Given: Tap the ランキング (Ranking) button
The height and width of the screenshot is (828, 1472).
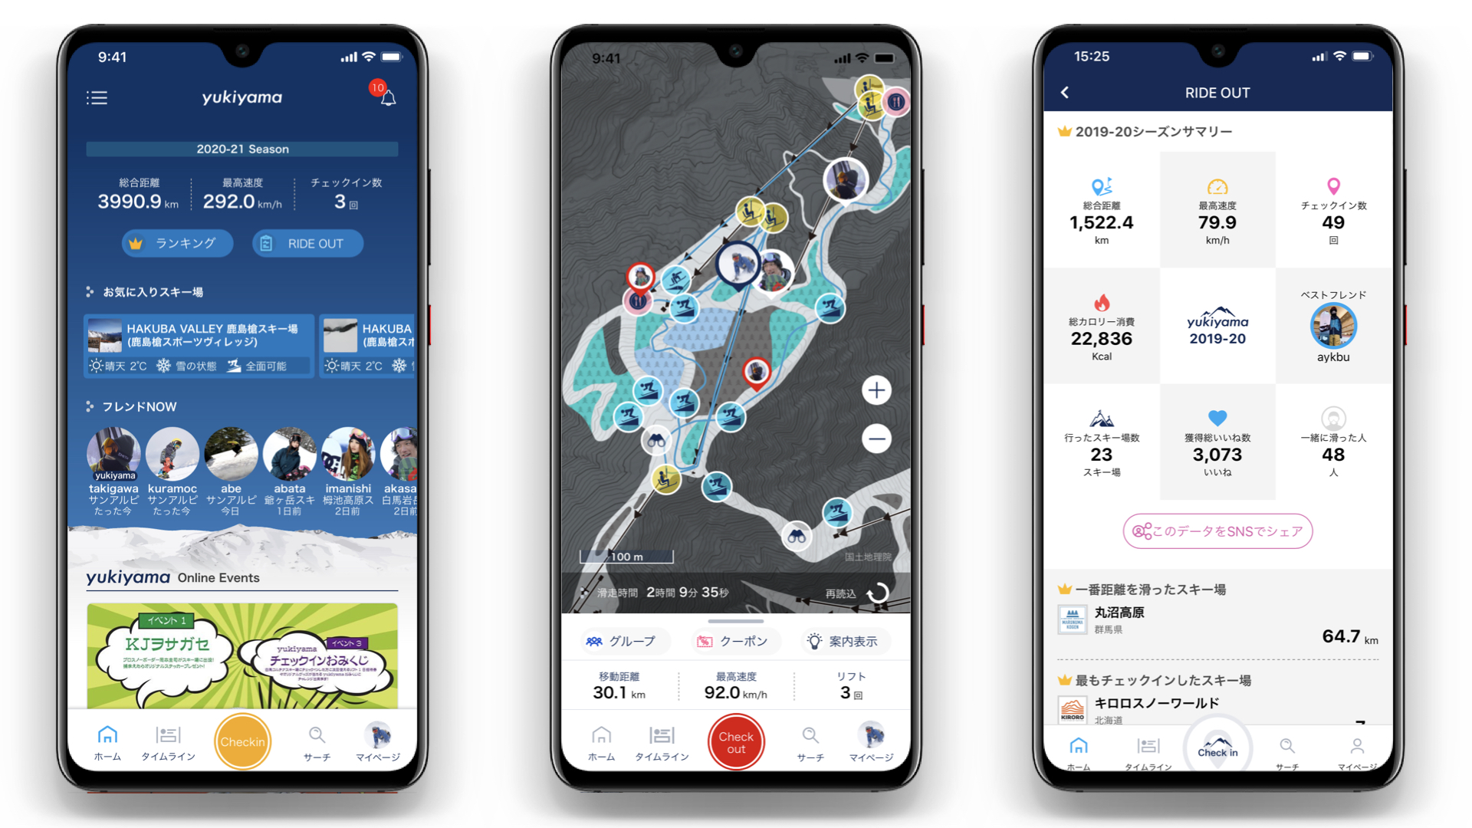Looking at the screenshot, I should [179, 245].
